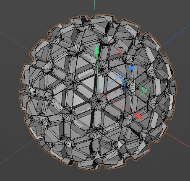Grab the blue Z-axis move arrowhead
190x181 pixels.
click(132, 67)
